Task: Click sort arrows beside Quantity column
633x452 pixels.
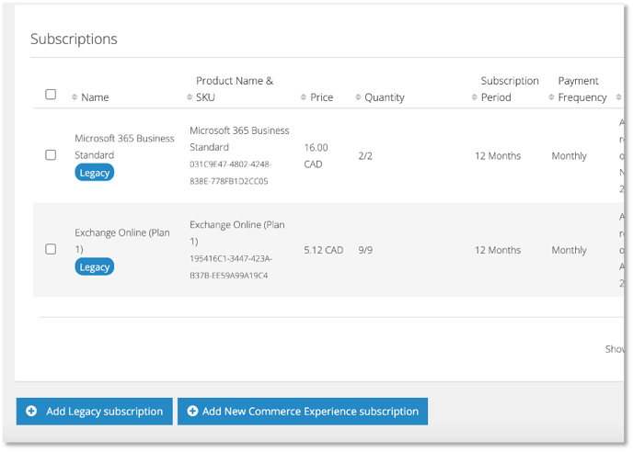Action: tap(359, 97)
